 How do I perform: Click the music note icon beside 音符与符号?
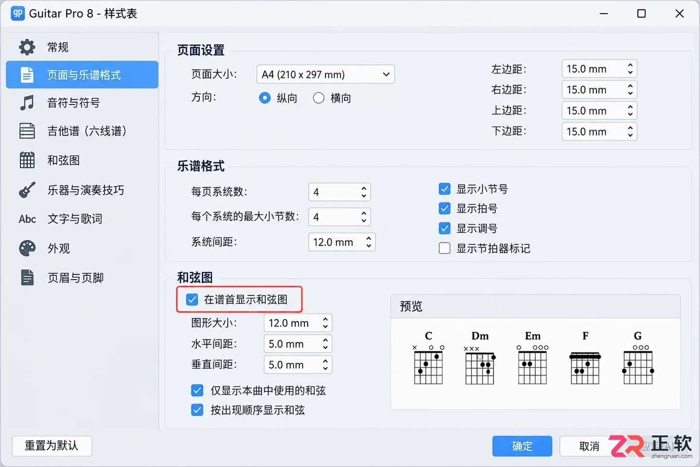click(x=27, y=103)
